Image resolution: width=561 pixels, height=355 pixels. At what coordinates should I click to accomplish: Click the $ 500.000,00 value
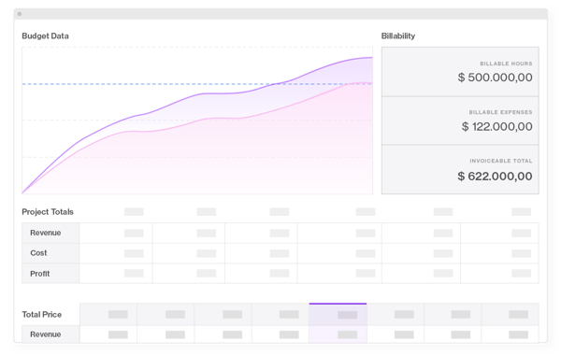point(495,78)
